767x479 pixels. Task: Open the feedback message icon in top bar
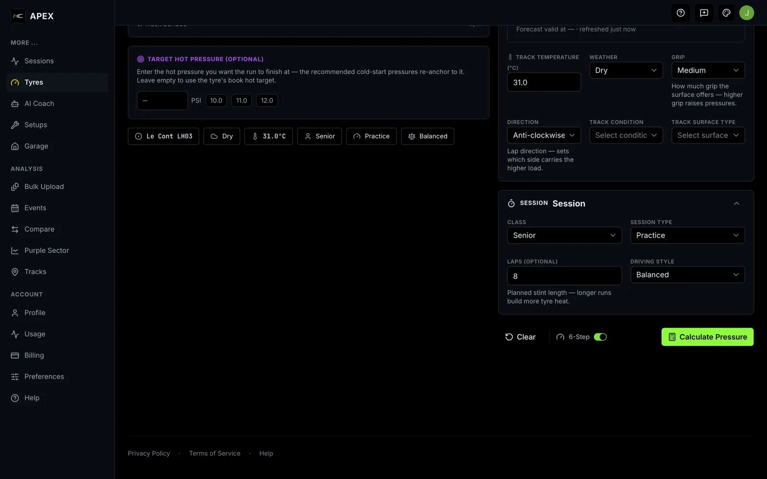(x=704, y=13)
